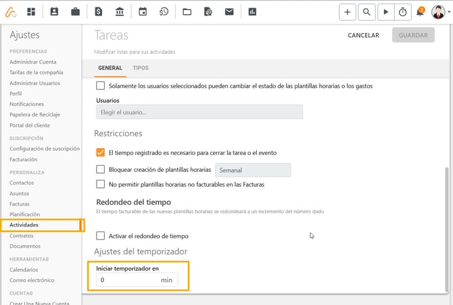The height and width of the screenshot is (305, 453).
Task: Open the user avatar menu
Action: 438,12
